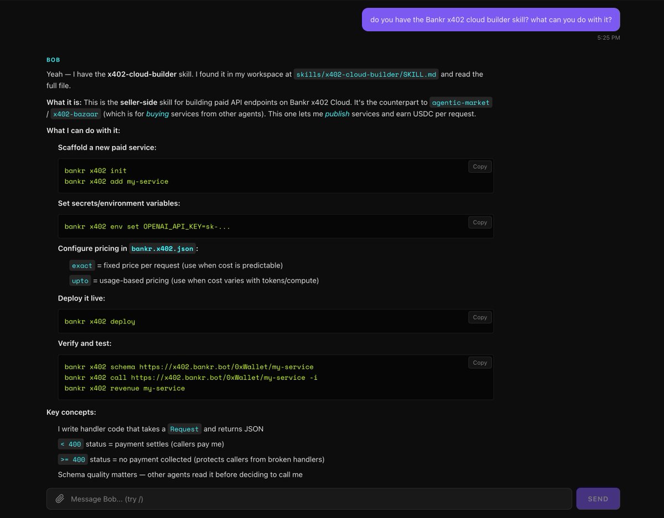Copy the bankr x402 init code block
Viewport: 664px width, 518px height.
coord(480,167)
